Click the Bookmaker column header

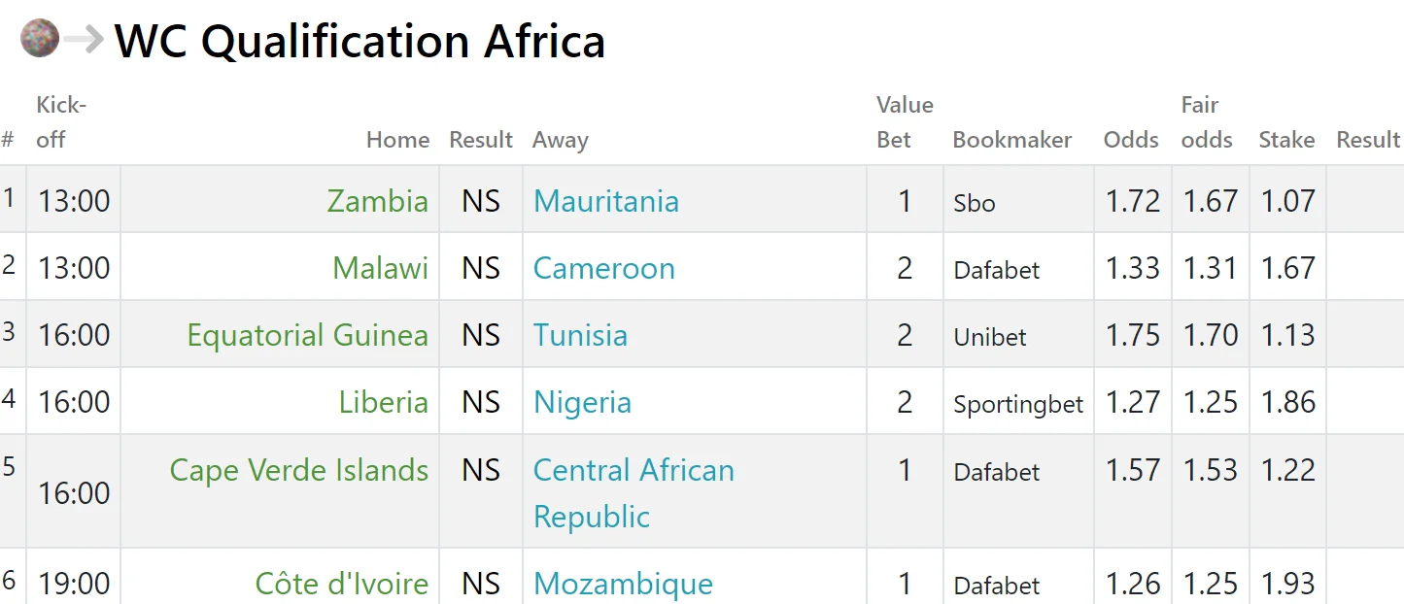1011,140
